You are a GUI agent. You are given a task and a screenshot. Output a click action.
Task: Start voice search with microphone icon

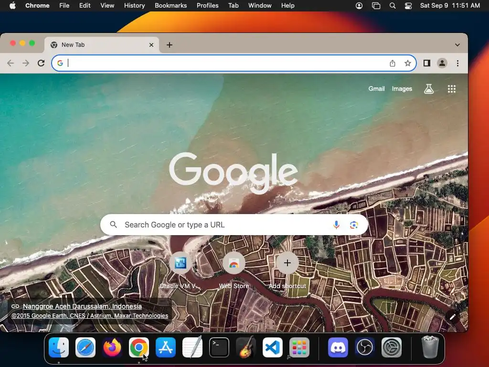pos(336,225)
